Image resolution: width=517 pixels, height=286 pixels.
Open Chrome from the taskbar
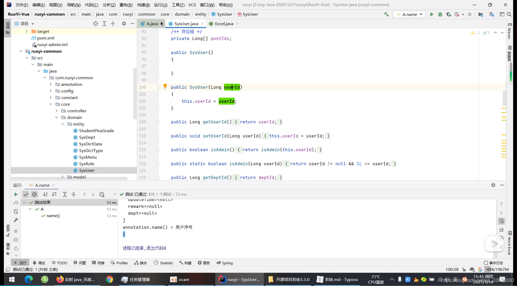[109, 279]
